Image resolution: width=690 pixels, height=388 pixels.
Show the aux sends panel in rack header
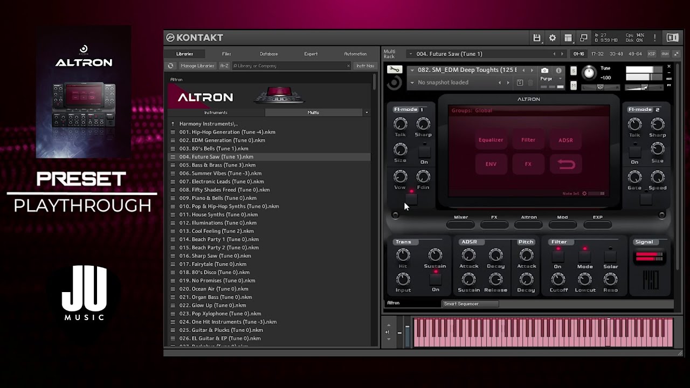(665, 54)
